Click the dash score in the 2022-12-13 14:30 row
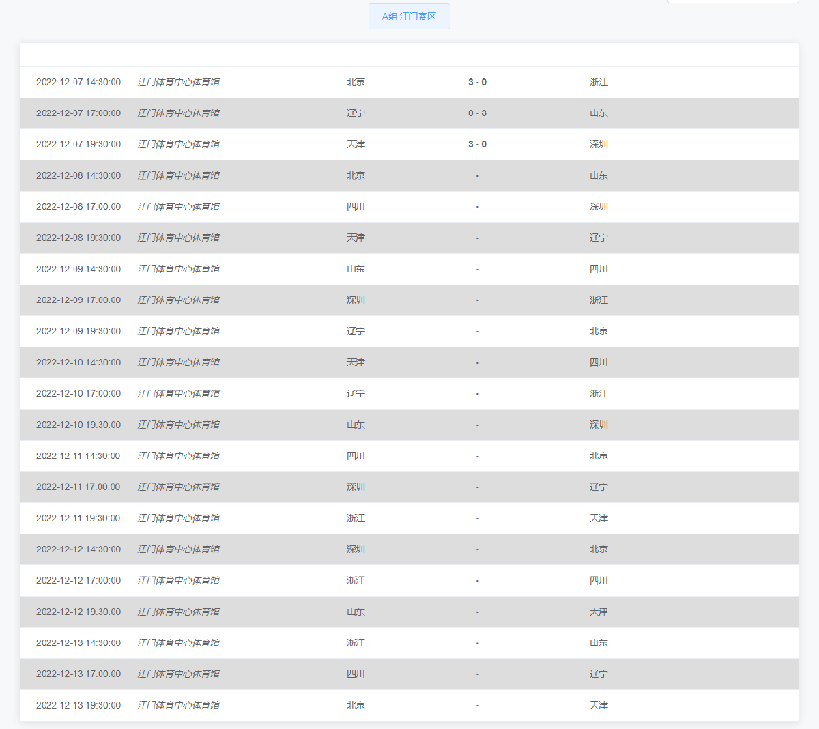The image size is (819, 729). click(x=477, y=644)
